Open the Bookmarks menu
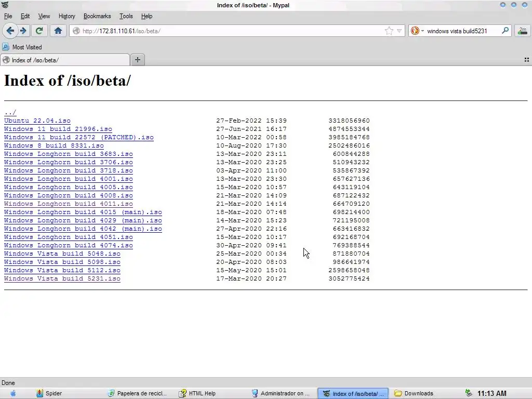Image resolution: width=532 pixels, height=399 pixels. click(97, 16)
